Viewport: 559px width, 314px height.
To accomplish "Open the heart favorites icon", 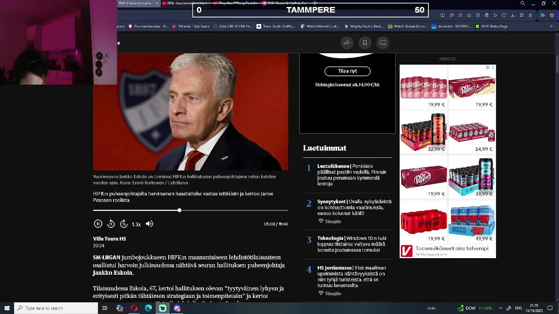I will click(x=504, y=15).
